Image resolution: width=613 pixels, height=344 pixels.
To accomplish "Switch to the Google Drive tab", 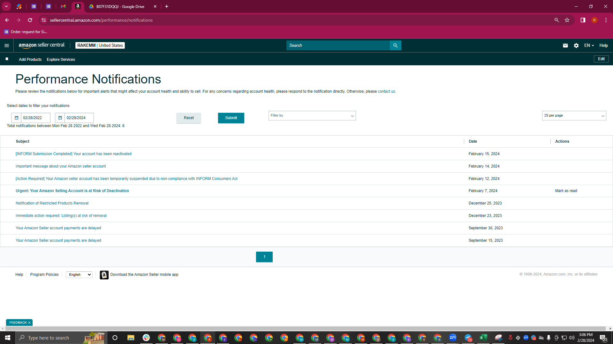I will pos(120,6).
